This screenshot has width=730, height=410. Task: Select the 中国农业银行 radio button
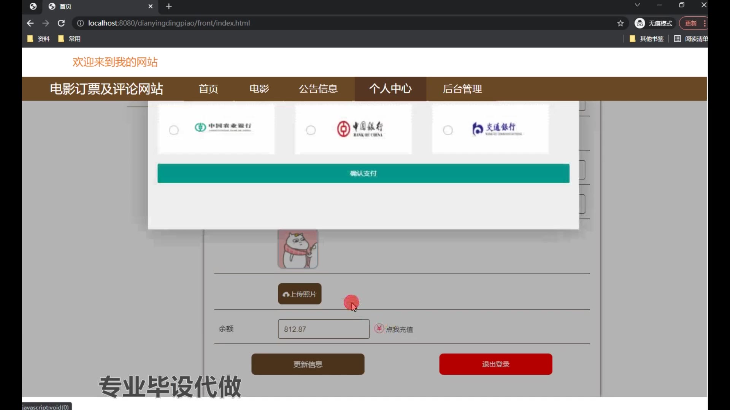(174, 130)
